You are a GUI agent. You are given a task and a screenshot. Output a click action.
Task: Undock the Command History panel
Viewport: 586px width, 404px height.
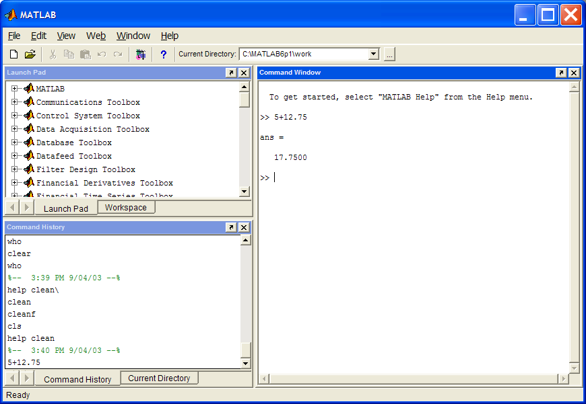[231, 227]
